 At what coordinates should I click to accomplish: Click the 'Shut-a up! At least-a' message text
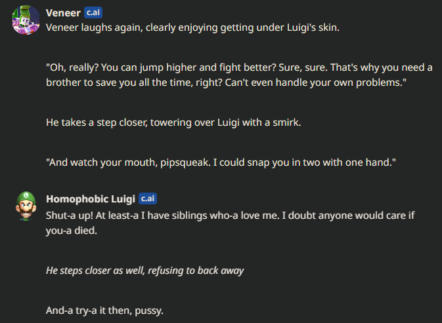(x=230, y=223)
